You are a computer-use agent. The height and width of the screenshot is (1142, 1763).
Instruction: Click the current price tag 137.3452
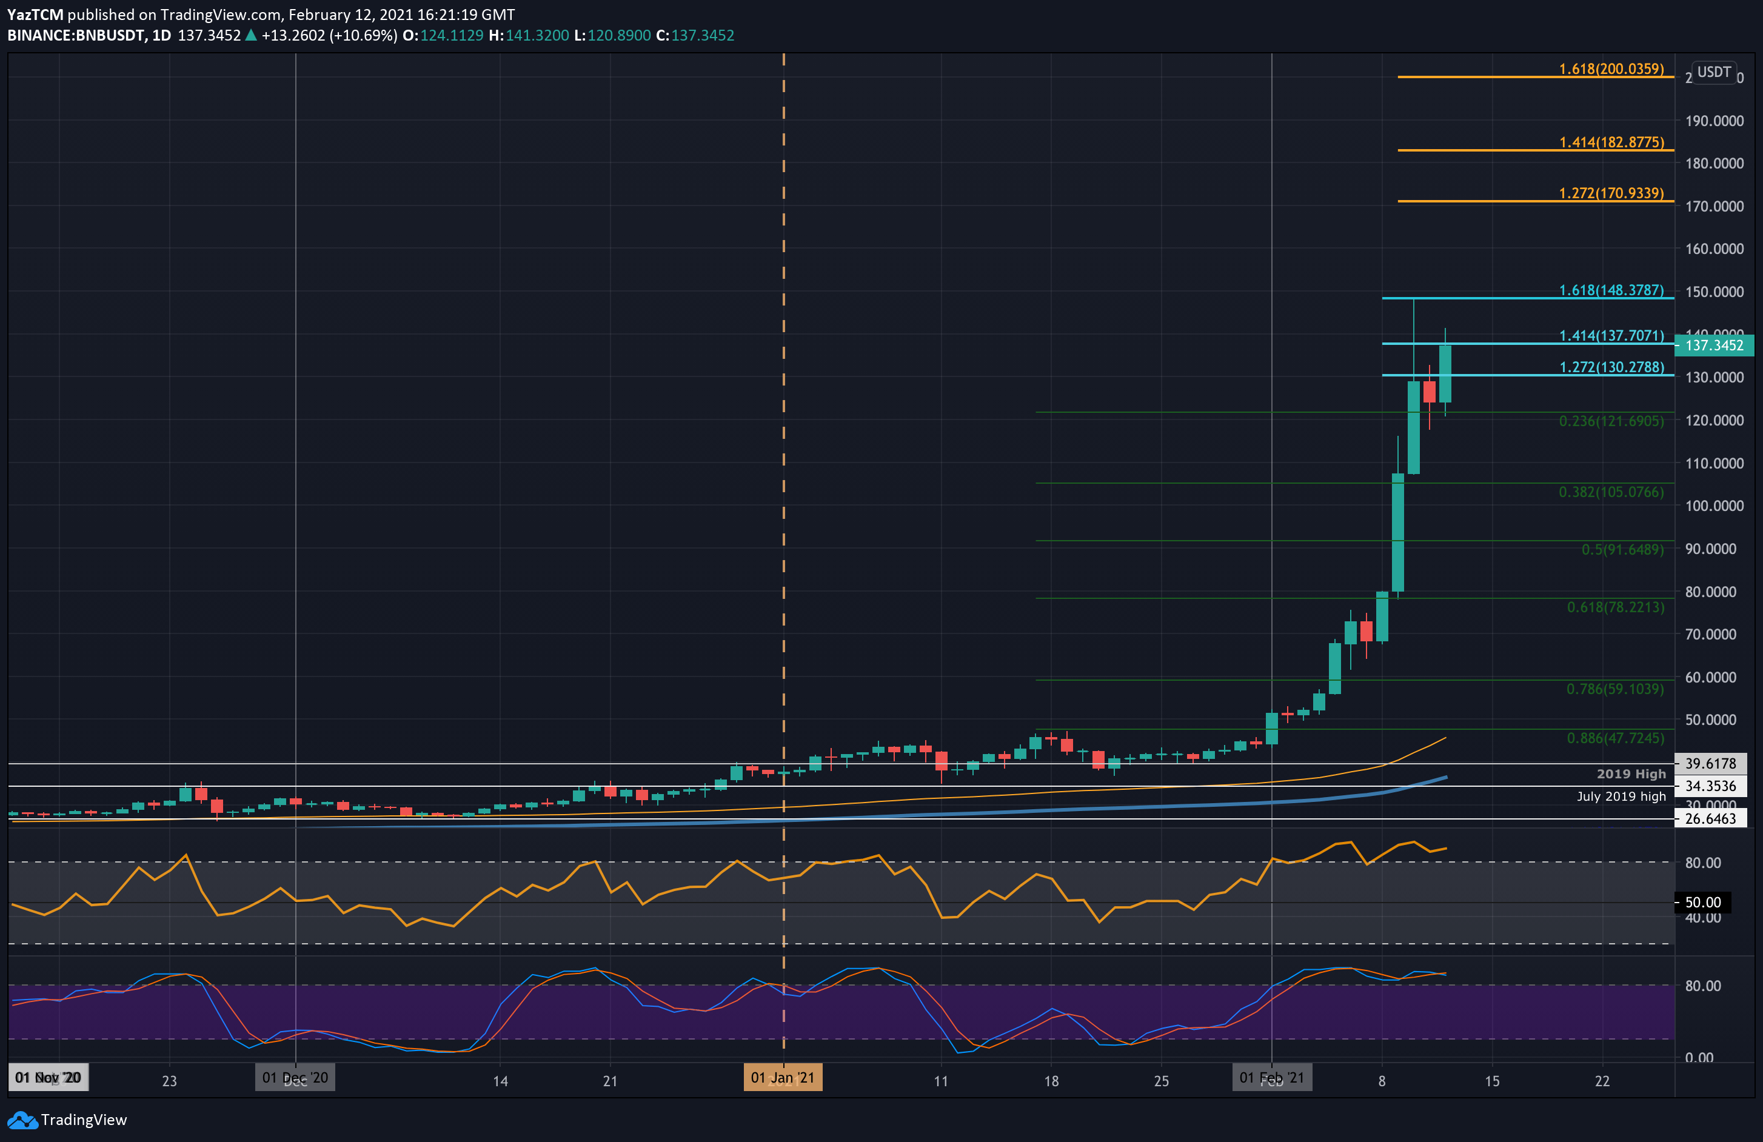coord(1714,345)
